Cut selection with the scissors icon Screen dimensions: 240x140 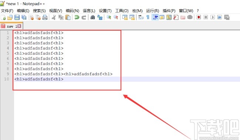(x=54, y=17)
